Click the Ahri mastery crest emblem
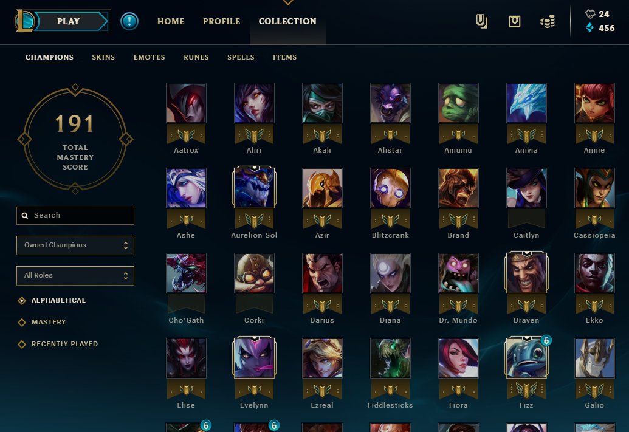The height and width of the screenshot is (432, 629). point(254,135)
